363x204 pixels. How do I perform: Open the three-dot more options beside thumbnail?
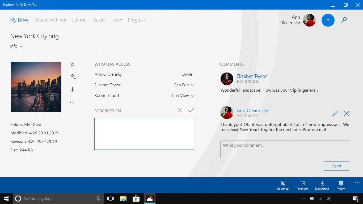click(x=72, y=102)
